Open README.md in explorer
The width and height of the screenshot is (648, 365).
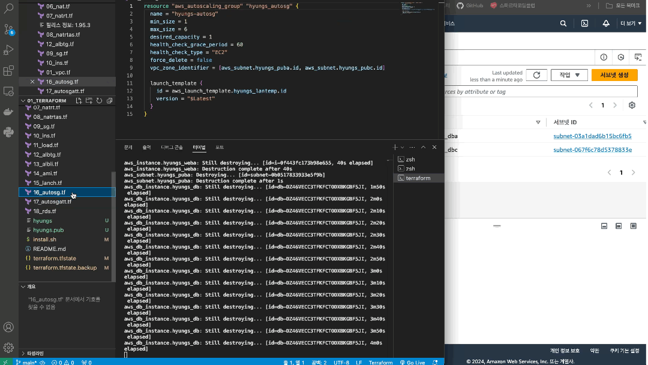point(49,249)
